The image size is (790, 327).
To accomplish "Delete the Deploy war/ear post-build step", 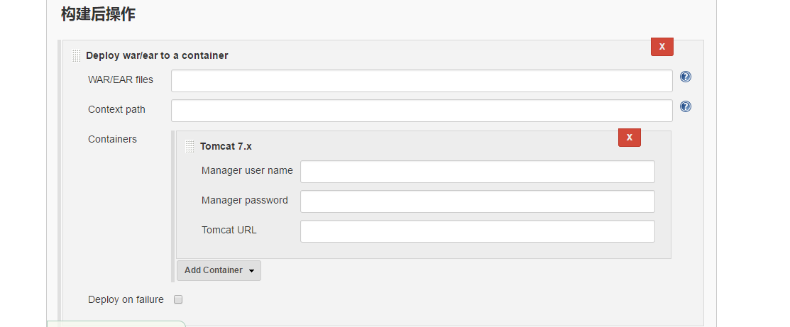I will point(662,46).
